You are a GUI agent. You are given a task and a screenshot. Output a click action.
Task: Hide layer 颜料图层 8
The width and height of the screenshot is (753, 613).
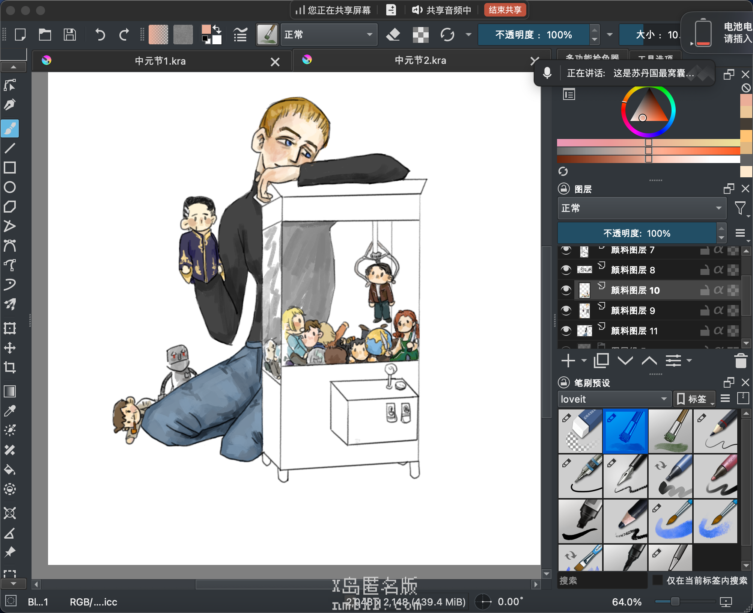pyautogui.click(x=566, y=270)
